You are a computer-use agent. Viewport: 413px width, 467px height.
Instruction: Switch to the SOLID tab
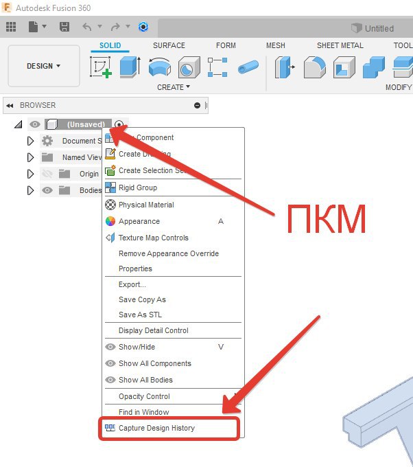[110, 45]
